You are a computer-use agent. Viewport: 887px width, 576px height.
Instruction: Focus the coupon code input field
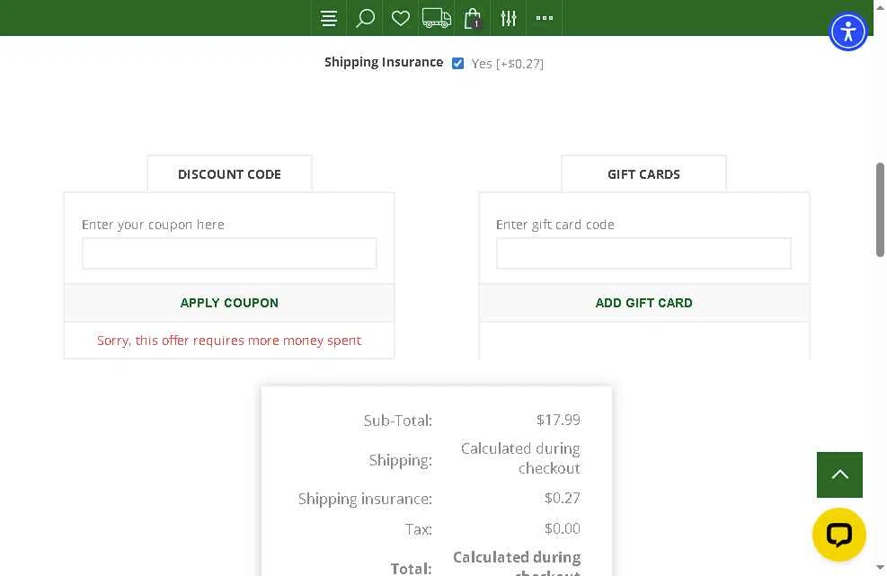click(x=229, y=253)
